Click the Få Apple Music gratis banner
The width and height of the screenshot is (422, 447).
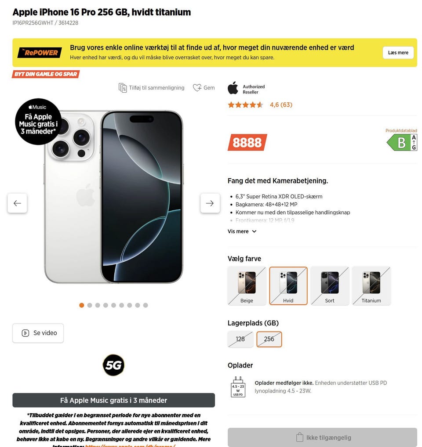click(x=113, y=400)
